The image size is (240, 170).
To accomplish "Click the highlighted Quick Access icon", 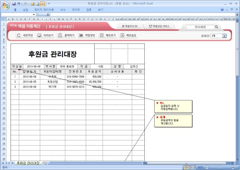I will tap(43, 4).
